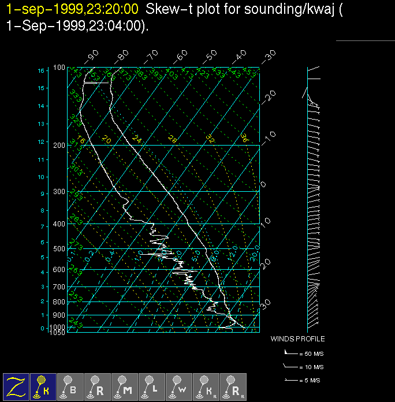Click the yellow Z zoom icon

[x=16, y=386]
